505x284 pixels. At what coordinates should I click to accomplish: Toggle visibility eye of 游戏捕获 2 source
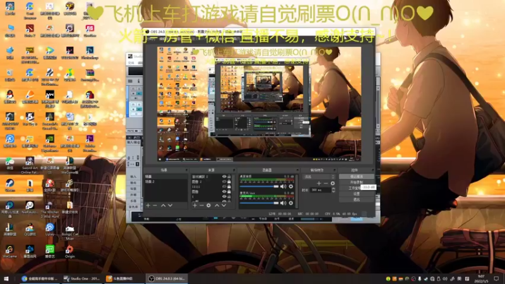tap(224, 177)
